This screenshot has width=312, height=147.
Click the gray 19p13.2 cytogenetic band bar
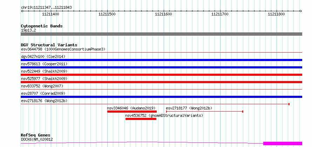pos(162,34)
